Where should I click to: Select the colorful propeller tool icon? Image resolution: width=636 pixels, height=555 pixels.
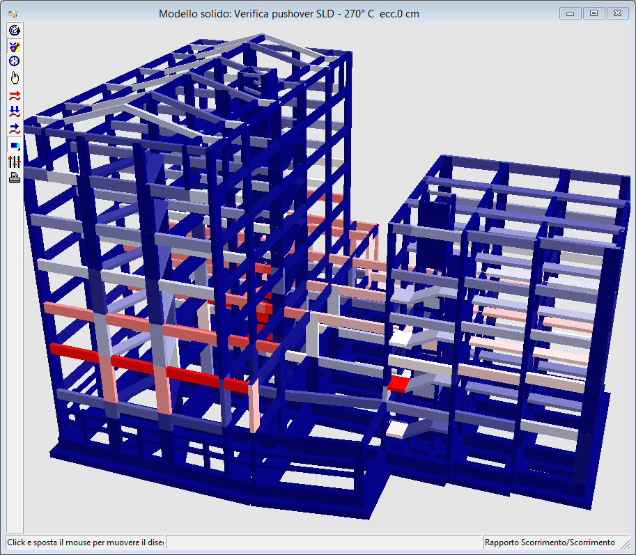pyautogui.click(x=14, y=46)
